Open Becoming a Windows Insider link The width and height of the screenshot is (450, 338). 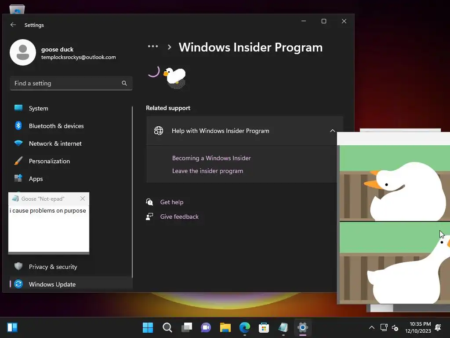click(x=211, y=158)
